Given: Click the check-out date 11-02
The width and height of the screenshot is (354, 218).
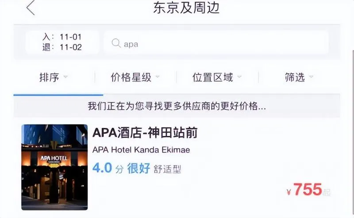Looking at the screenshot, I should click(70, 48).
